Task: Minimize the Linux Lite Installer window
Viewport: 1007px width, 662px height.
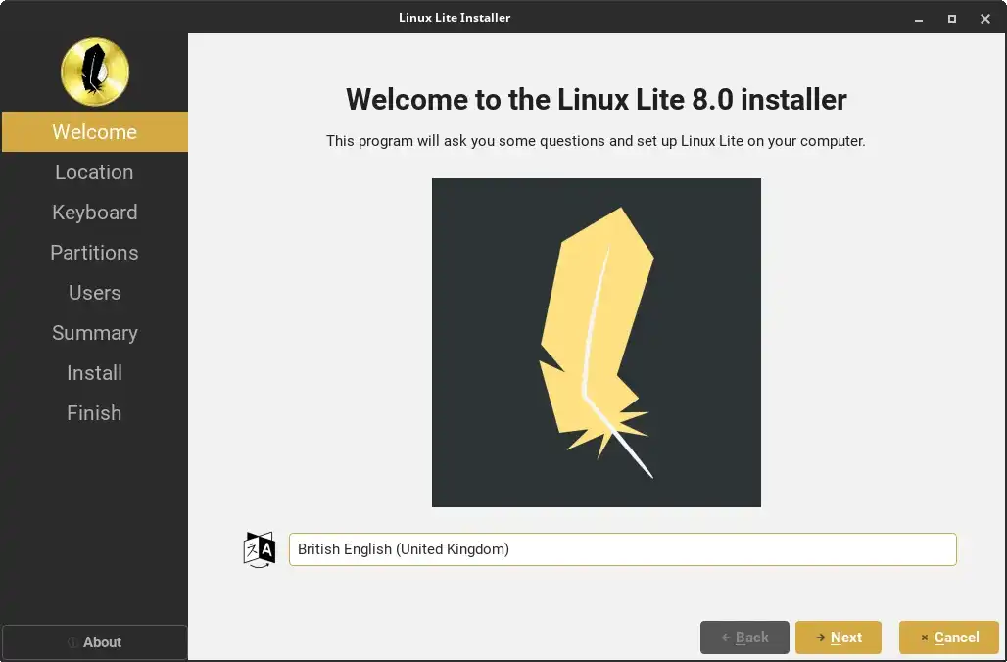Action: click(919, 19)
